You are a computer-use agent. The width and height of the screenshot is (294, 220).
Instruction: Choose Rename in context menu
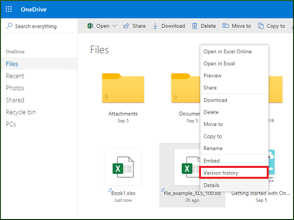(x=234, y=148)
